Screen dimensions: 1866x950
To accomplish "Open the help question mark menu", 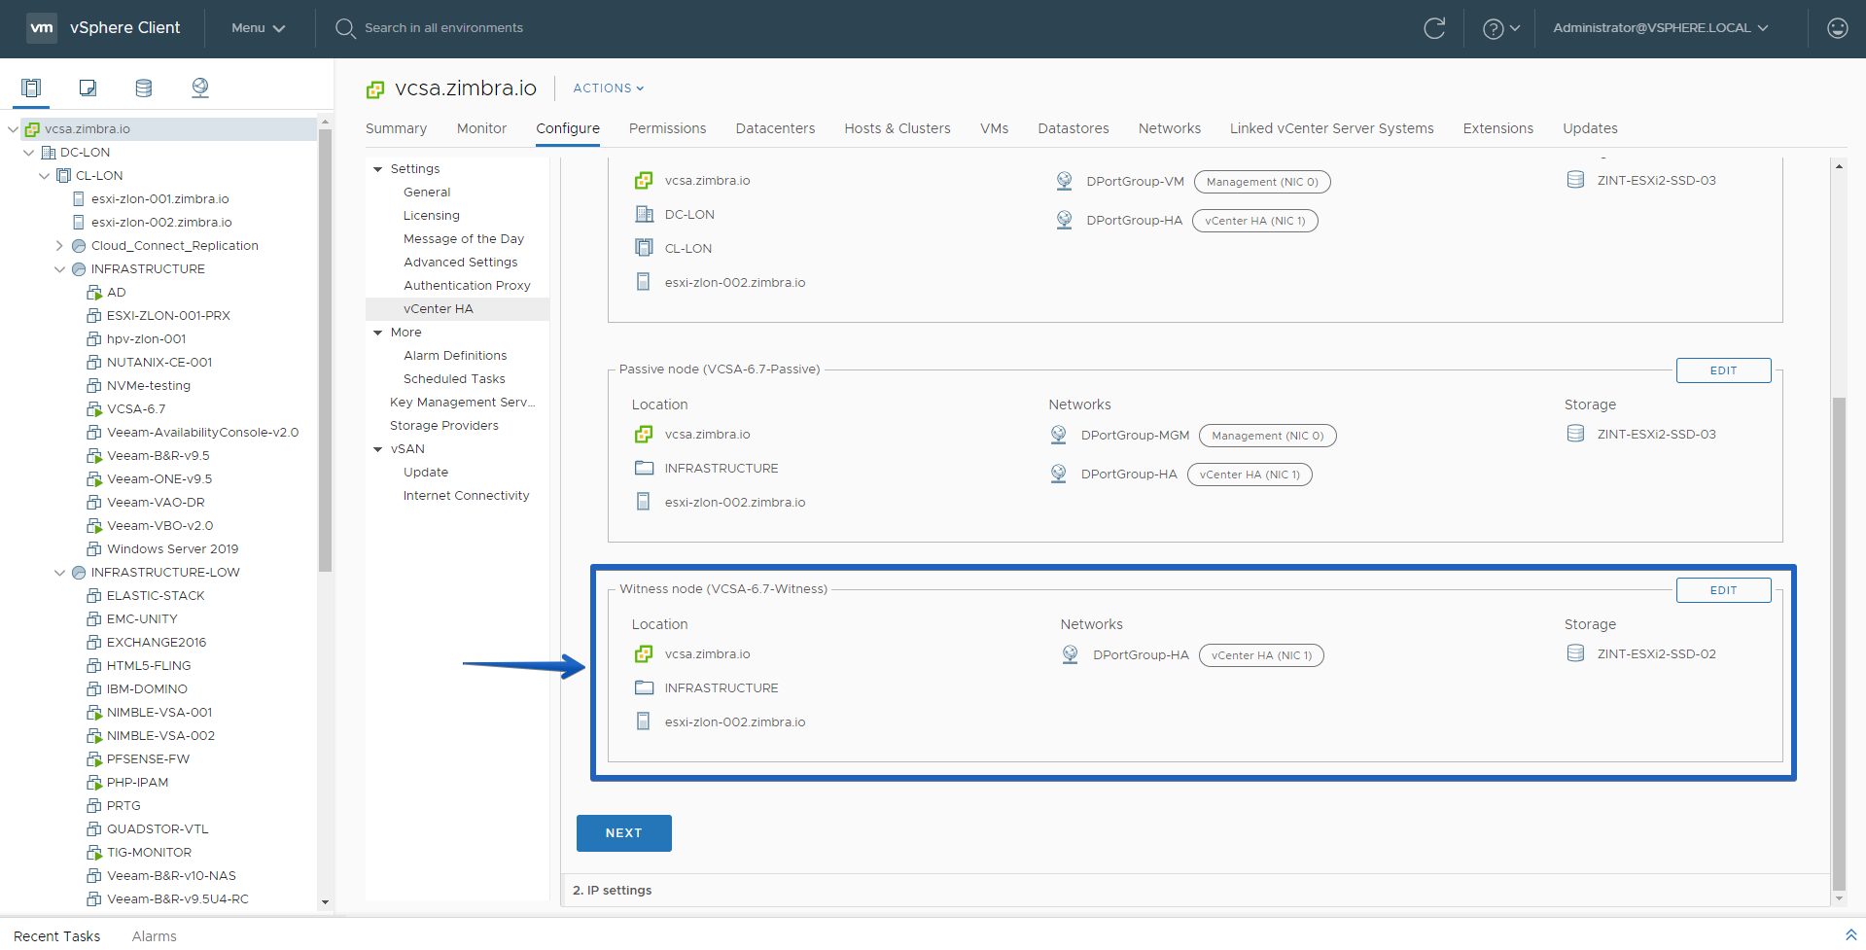I will (1500, 28).
